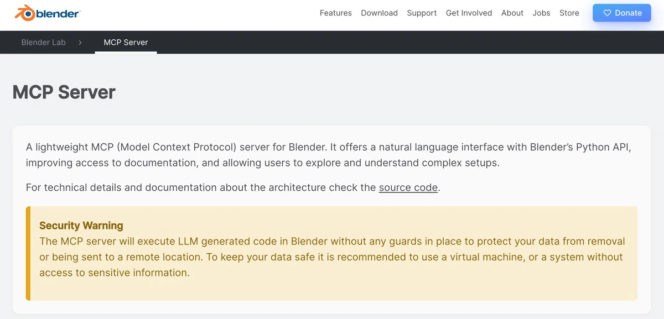Click the MCP Server page heading
The width and height of the screenshot is (664, 319).
tap(64, 92)
